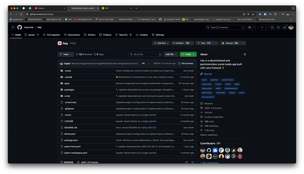Click the lens-protocol topic tag

tap(208, 97)
